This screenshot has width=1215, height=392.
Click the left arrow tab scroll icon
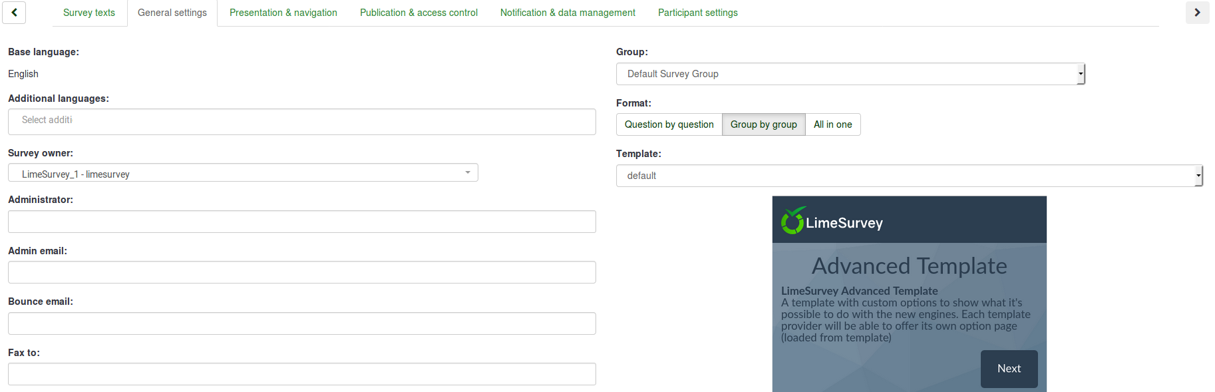14,13
